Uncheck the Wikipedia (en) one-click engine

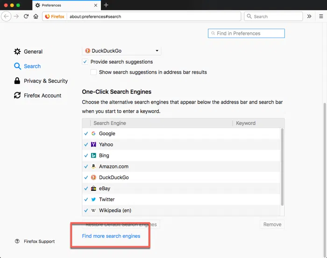pyautogui.click(x=86, y=210)
